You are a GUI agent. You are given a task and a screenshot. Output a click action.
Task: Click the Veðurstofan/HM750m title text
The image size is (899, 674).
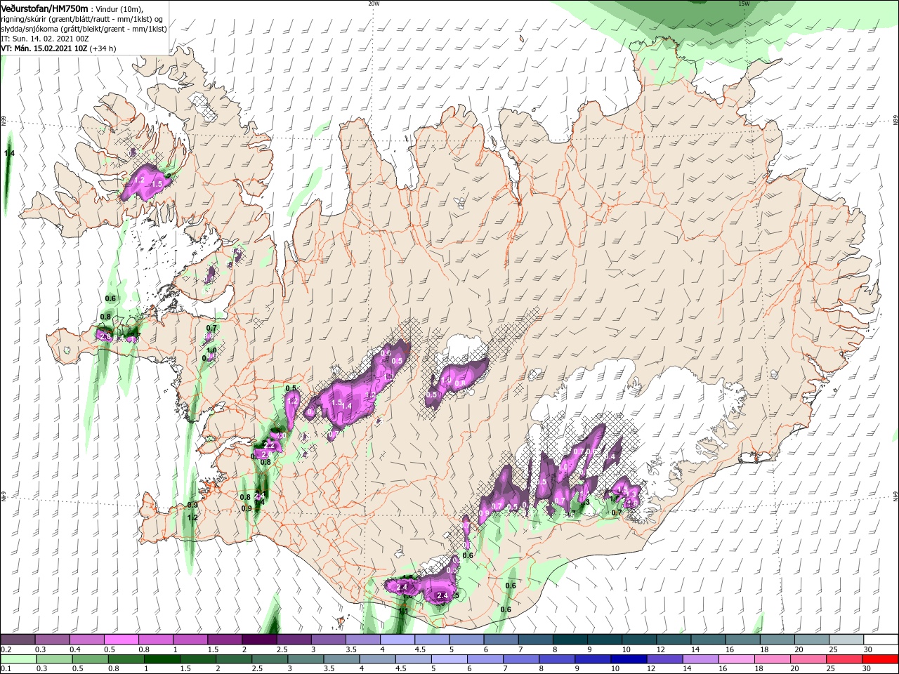[x=44, y=8]
